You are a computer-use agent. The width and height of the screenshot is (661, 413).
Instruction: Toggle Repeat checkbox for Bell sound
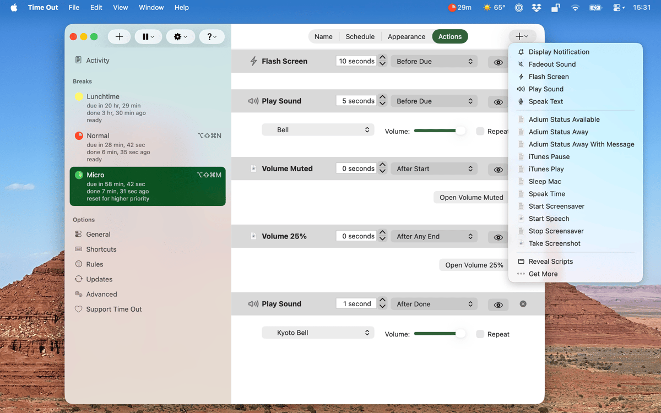tap(480, 132)
